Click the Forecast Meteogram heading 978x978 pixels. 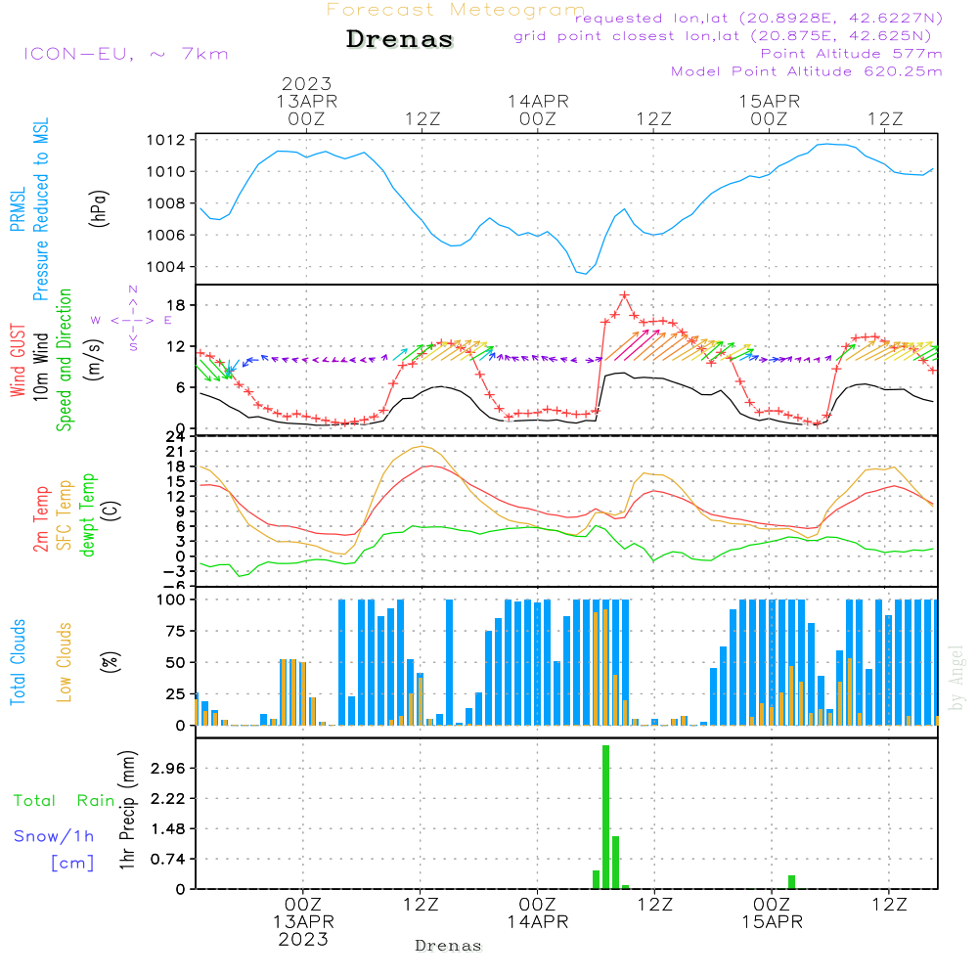pos(456,10)
